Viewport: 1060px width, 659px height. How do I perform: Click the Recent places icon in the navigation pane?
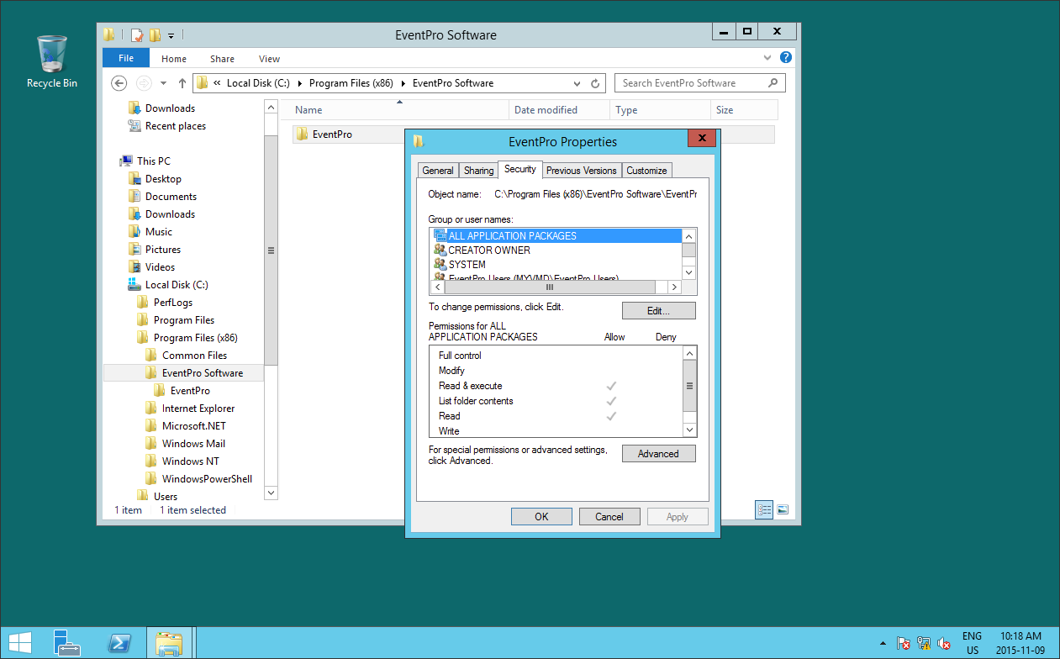pyautogui.click(x=134, y=126)
